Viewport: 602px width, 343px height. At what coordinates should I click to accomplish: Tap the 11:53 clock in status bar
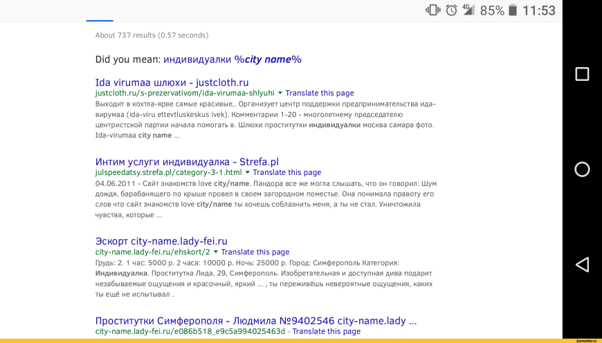(x=538, y=10)
